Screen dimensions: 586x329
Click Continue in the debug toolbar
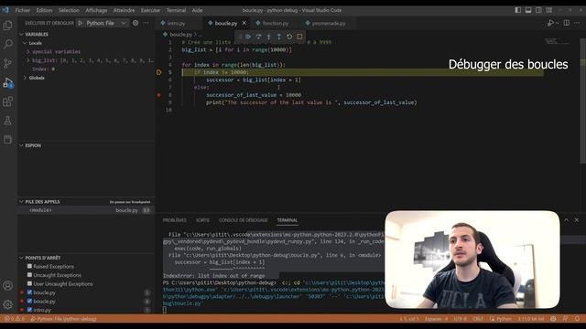pos(248,37)
